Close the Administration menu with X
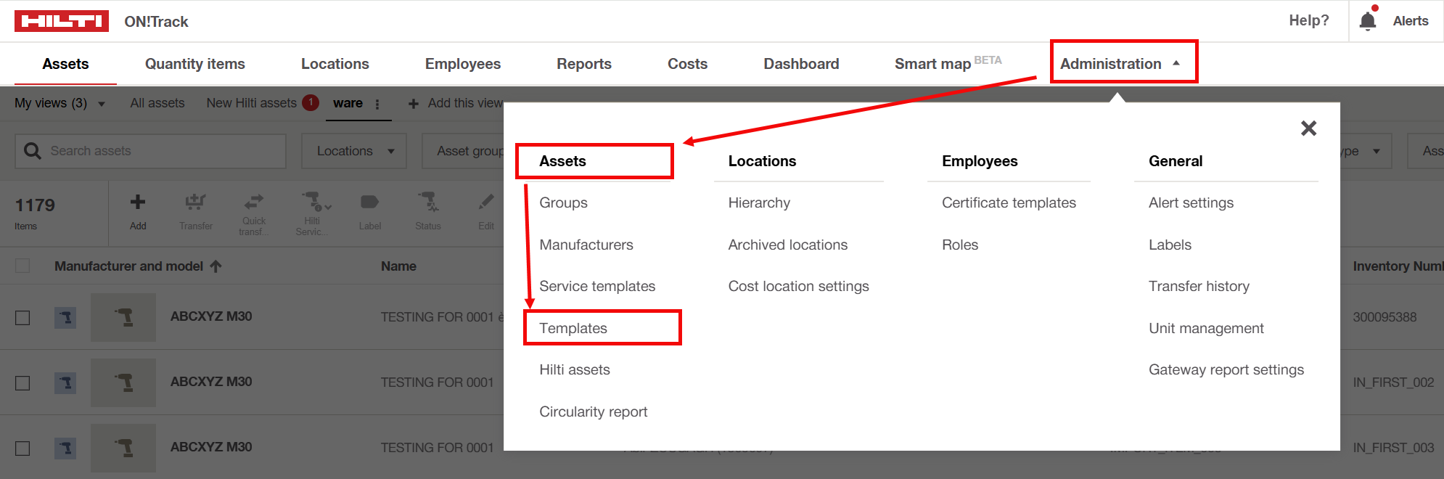This screenshot has width=1444, height=479. (x=1308, y=128)
